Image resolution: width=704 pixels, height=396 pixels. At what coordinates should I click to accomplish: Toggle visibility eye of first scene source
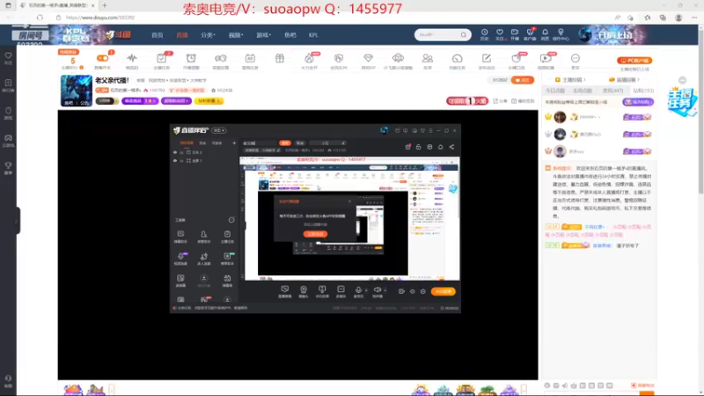(x=175, y=152)
